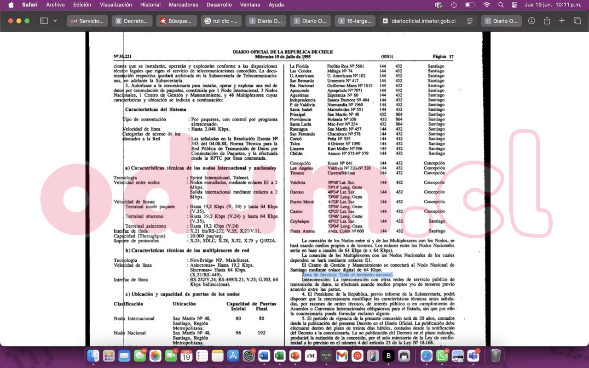Switch to the 'Decreto...' tab

coord(132,21)
